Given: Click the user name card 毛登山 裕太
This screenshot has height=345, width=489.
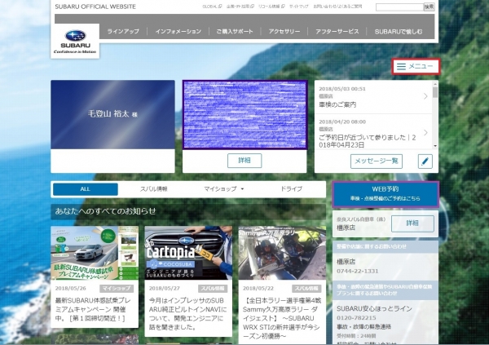Looking at the screenshot, I should tap(112, 114).
